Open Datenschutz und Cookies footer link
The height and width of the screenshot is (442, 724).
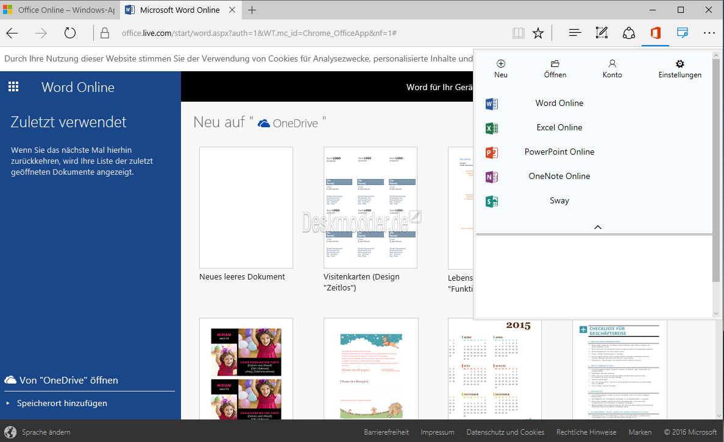coord(505,432)
